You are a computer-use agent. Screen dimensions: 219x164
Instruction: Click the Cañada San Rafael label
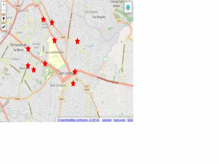[117, 4]
